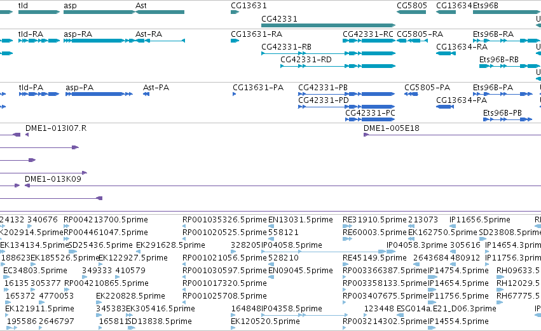Click the DME1-013I07.R BAC label
The image size is (541, 331).
pyautogui.click(x=56, y=128)
